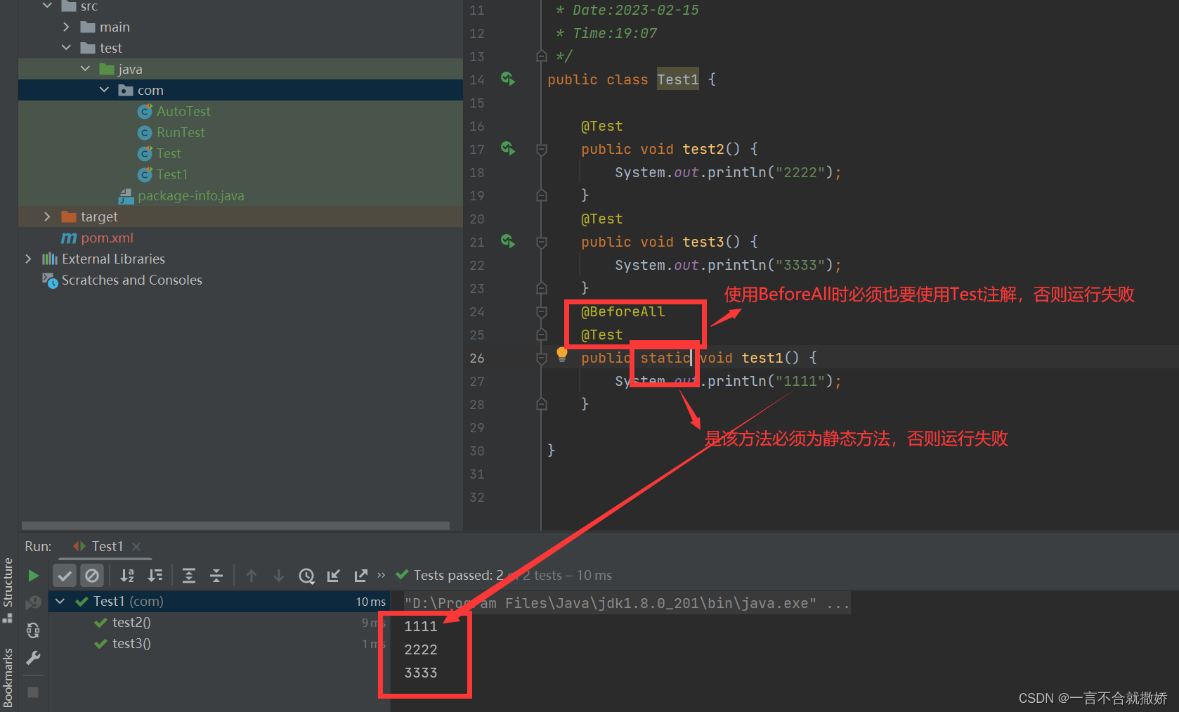Collapse all test results
This screenshot has width=1179, height=712.
coord(216,576)
